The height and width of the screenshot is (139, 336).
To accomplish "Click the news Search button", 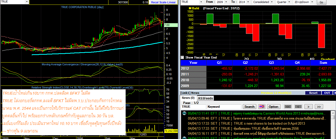I will pos(249,107).
